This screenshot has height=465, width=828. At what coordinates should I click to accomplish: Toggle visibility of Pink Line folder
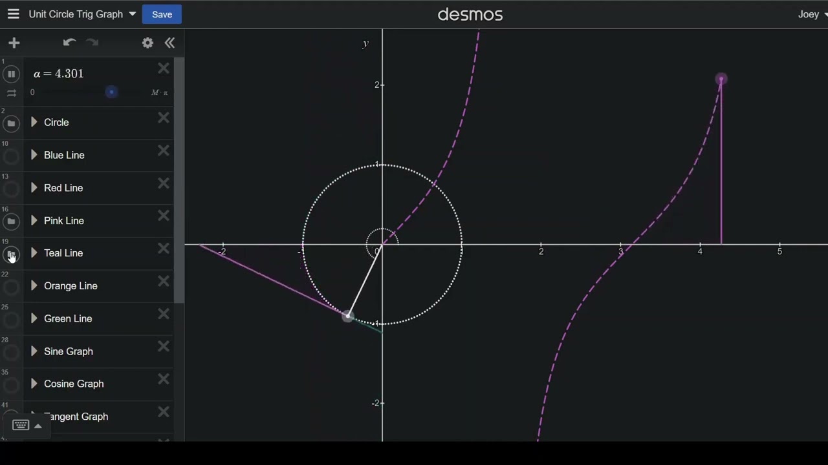11,222
